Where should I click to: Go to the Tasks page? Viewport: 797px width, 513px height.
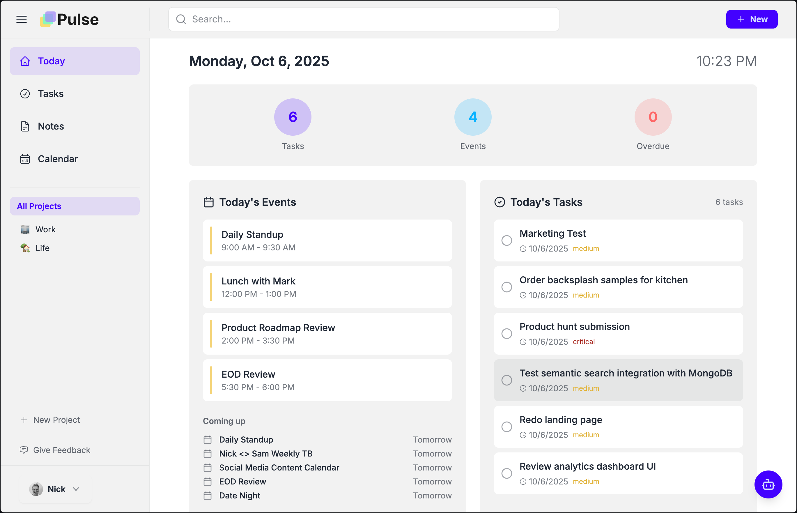tap(51, 94)
